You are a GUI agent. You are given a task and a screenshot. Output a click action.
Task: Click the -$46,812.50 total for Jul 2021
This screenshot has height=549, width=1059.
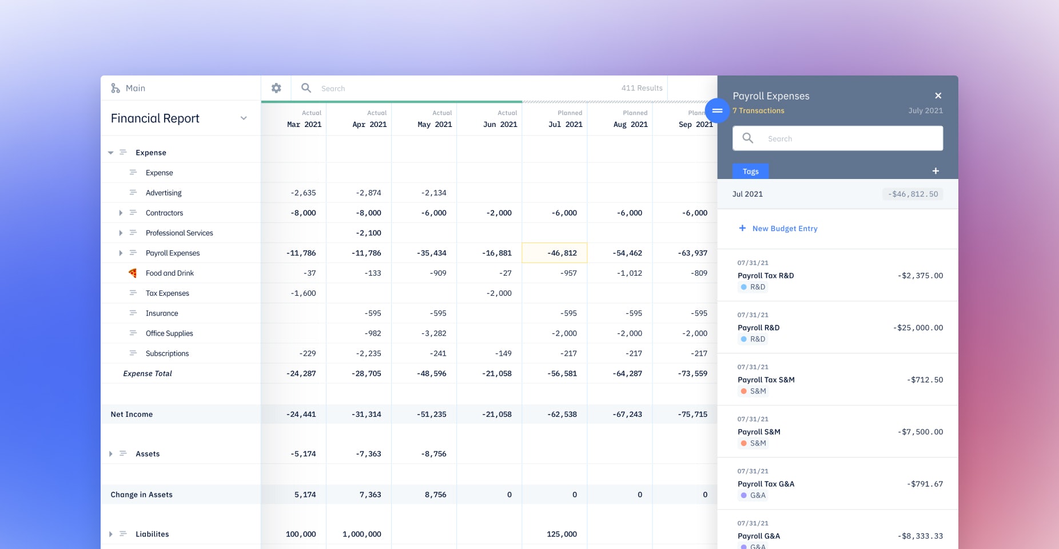point(913,194)
